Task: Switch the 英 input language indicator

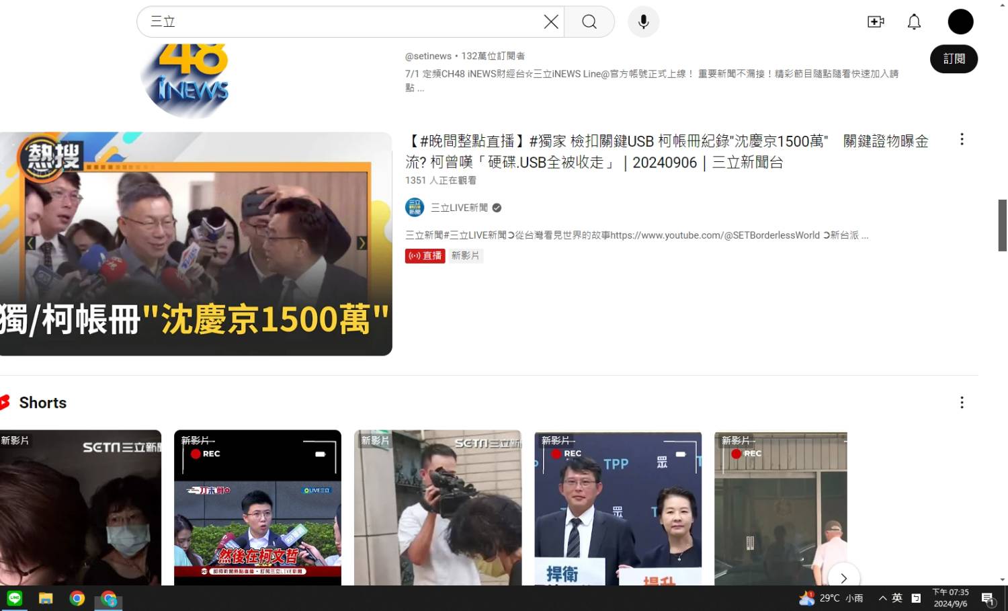Action: click(897, 598)
